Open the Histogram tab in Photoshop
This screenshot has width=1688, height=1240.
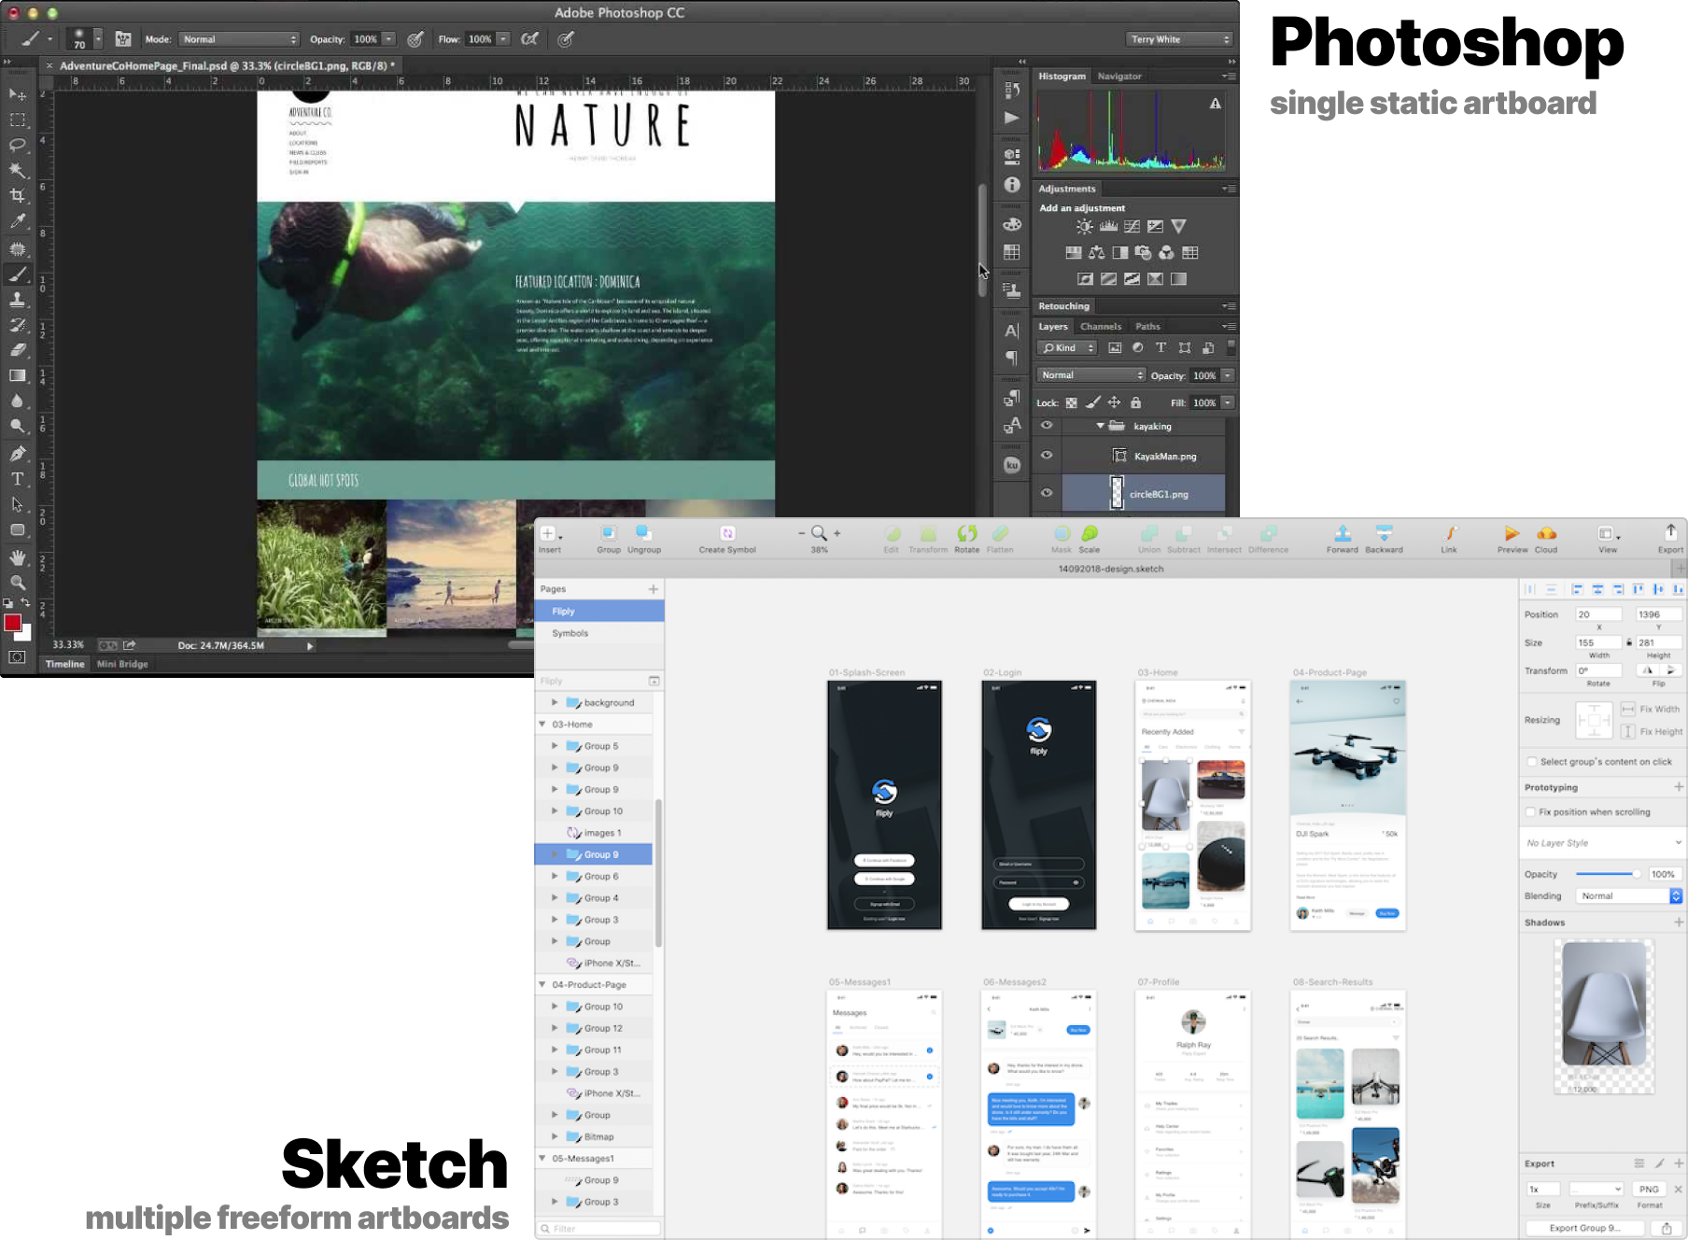click(x=1062, y=77)
